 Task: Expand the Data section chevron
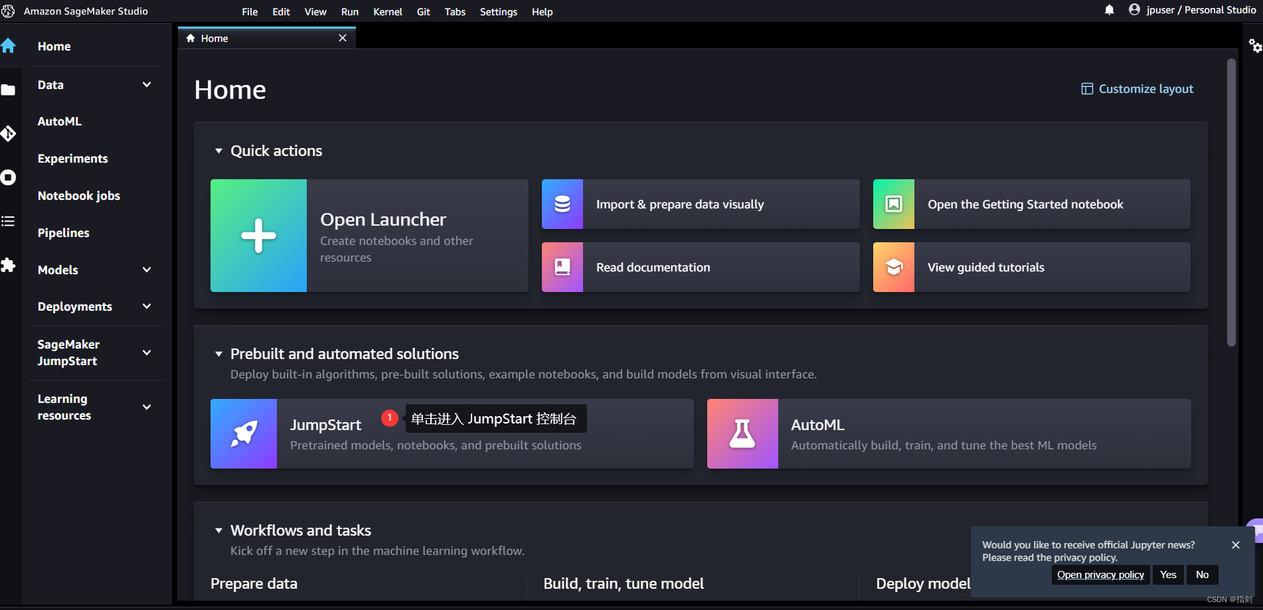147,84
